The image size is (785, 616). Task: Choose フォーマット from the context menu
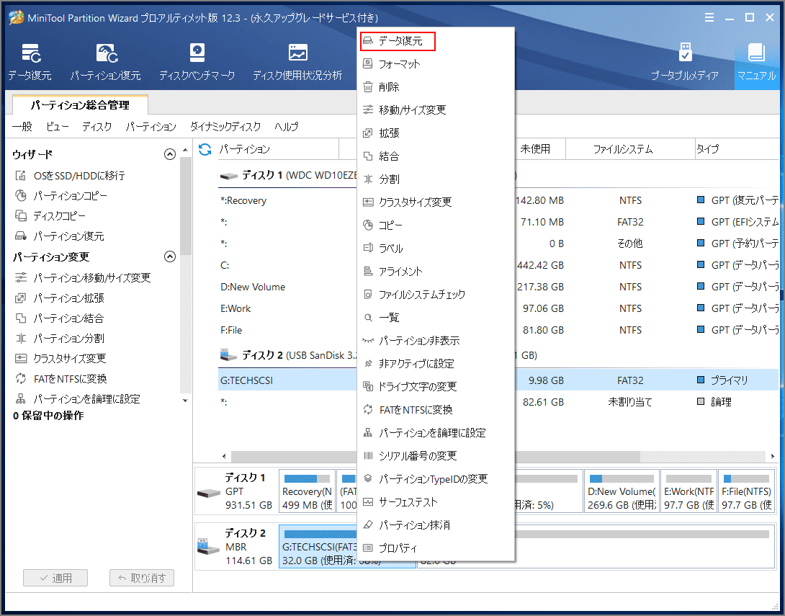(403, 63)
